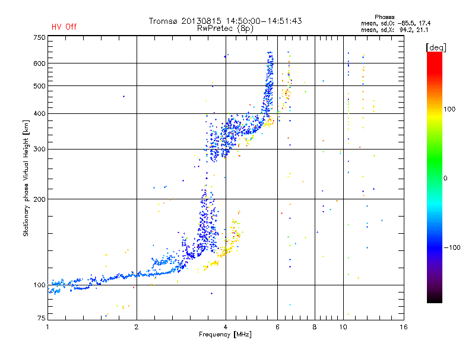Click the 'Stationary phase Virtual Height [km]' axis title
Screen dimensions: 475x356
click(26, 178)
